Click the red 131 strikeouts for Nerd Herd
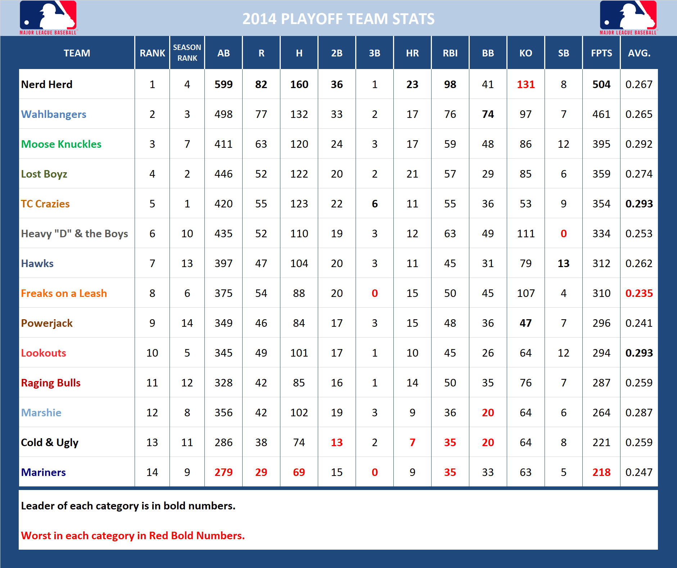Viewport: 677px width, 568px height. click(525, 84)
